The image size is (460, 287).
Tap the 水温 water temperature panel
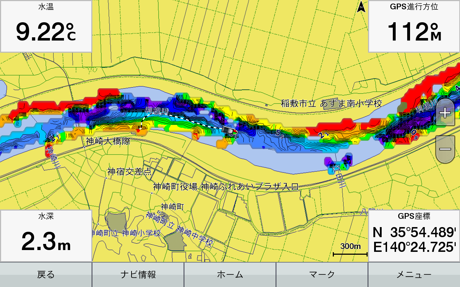[46, 26]
